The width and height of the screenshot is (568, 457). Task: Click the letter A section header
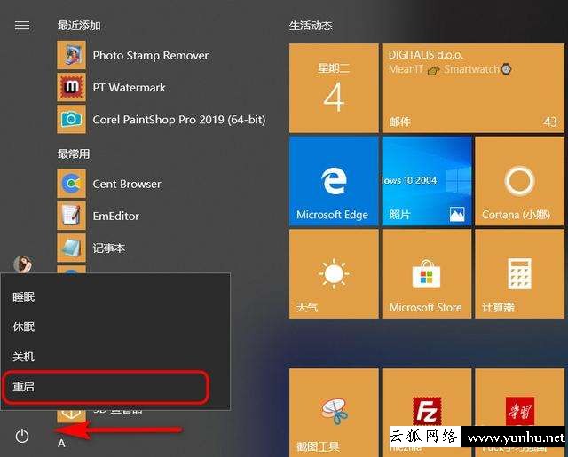coord(61,443)
